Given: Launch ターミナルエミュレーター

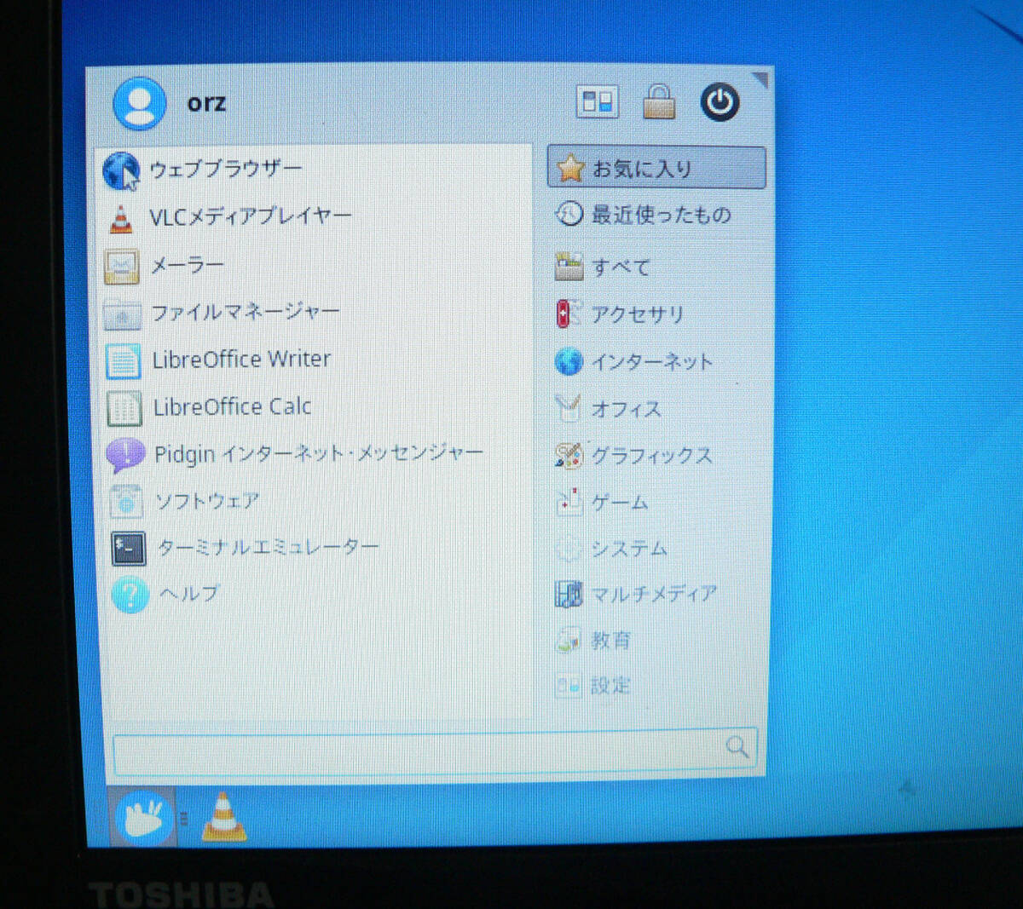Looking at the screenshot, I should (268, 548).
